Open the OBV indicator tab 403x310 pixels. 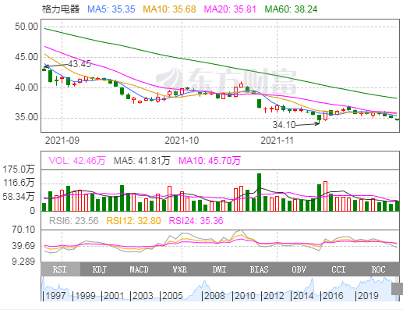coord(299,269)
